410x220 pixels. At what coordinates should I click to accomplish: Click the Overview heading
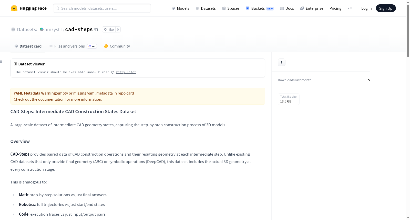click(20, 141)
